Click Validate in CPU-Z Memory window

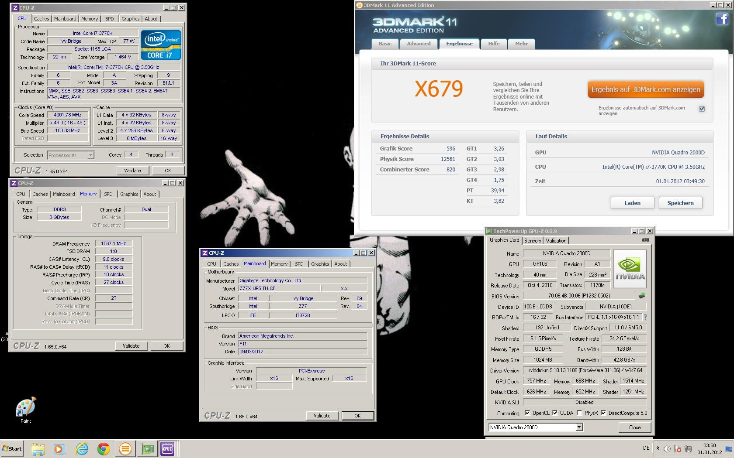tap(131, 346)
